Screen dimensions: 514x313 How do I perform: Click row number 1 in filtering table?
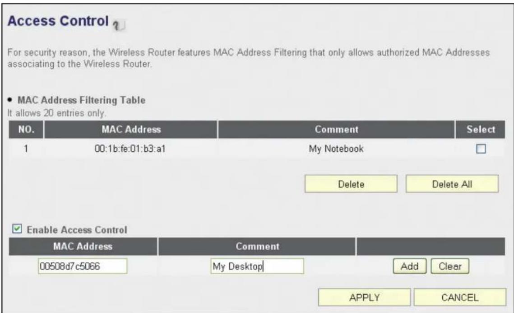click(x=26, y=149)
